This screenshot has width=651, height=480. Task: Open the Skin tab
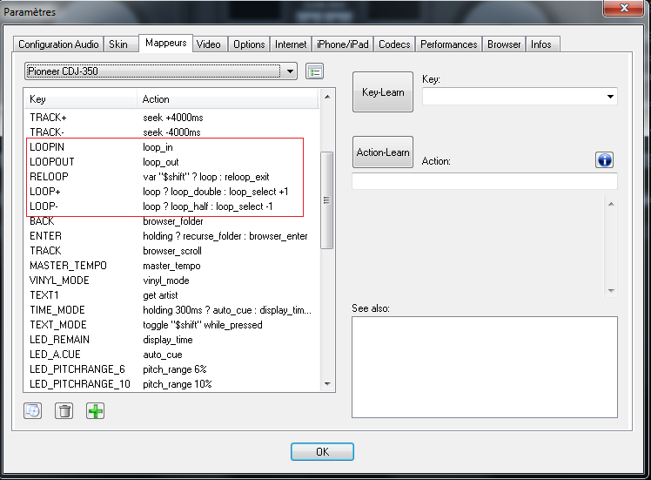pos(117,44)
